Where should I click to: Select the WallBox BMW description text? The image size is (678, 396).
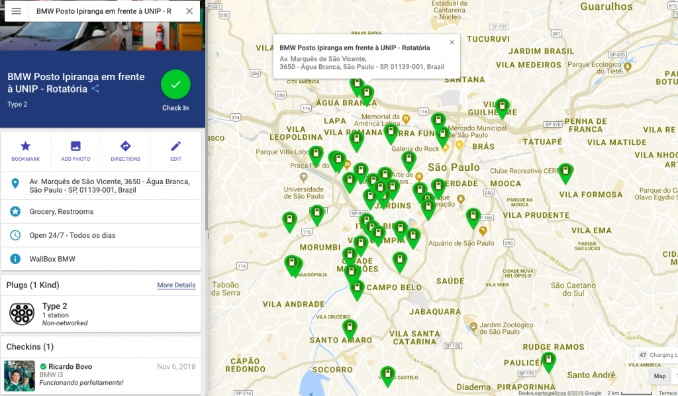(x=52, y=259)
